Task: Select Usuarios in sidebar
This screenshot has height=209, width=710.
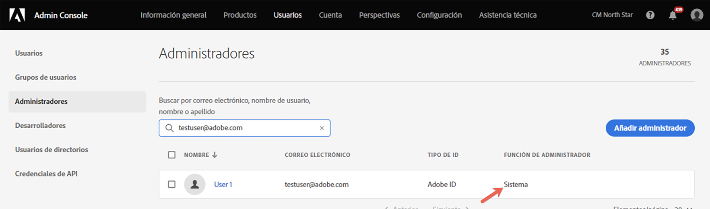Action: pos(29,53)
